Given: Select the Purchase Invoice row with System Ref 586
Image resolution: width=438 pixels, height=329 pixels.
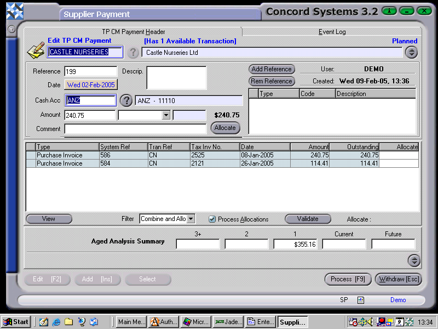Looking at the screenshot, I should pyautogui.click(x=164, y=155).
